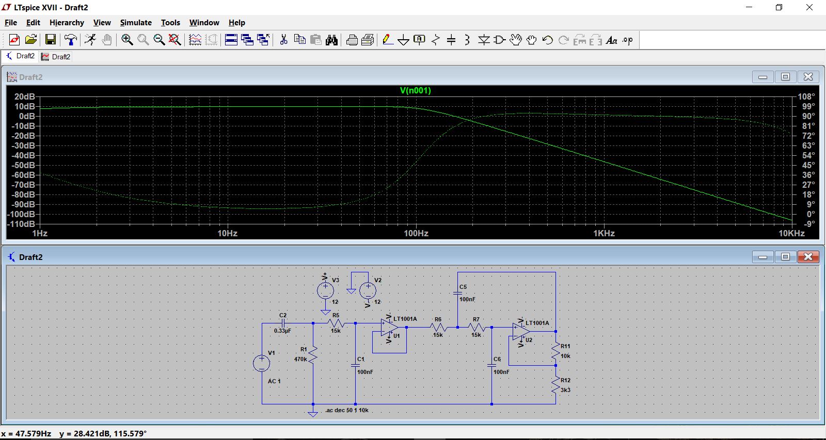This screenshot has width=826, height=440.
Task: Place a Diode from toolbar
Action: pos(484,40)
